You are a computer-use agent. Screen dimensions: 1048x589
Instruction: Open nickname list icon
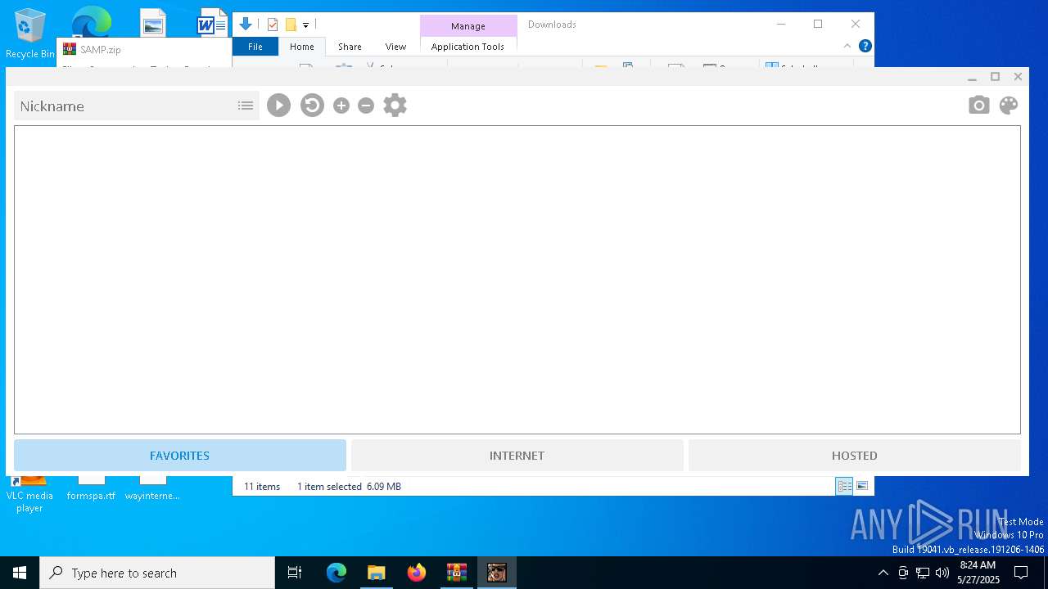tap(246, 106)
